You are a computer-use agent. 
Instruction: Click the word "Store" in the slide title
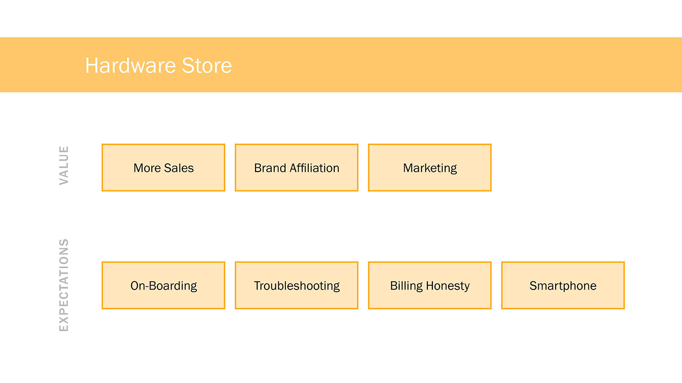coord(207,66)
